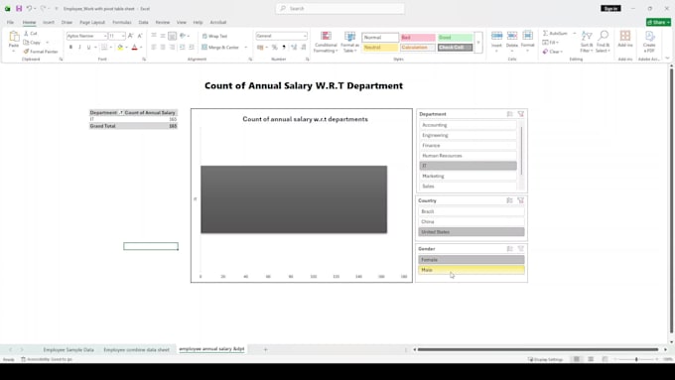675x380 pixels.
Task: Click the Undo arrow icon
Action: coord(29,9)
